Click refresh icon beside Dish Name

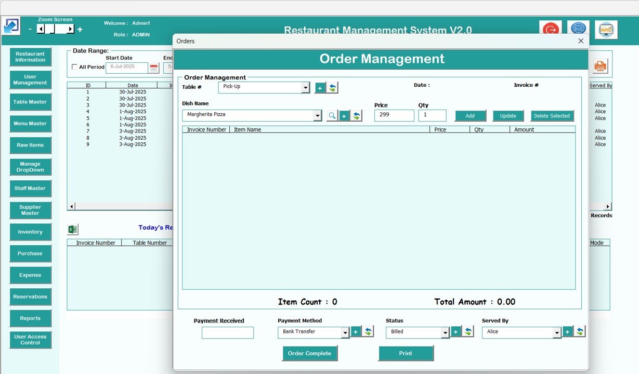click(x=357, y=116)
